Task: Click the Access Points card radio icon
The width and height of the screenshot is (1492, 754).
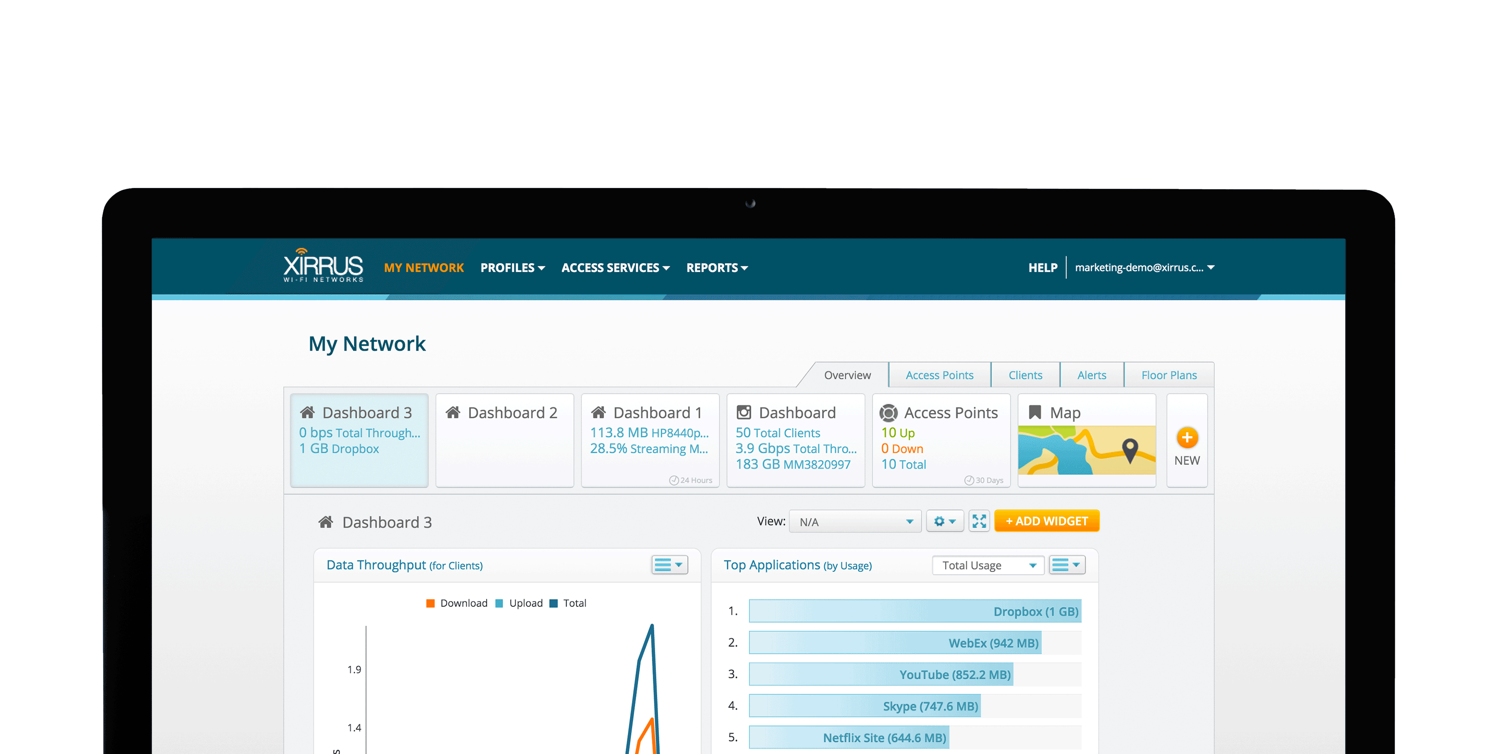Action: click(x=889, y=413)
